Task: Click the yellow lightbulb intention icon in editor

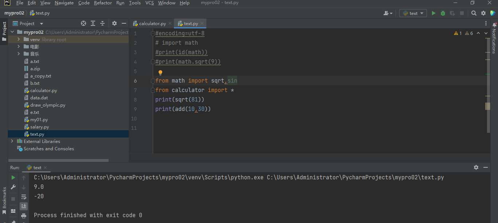Action: pos(160,73)
